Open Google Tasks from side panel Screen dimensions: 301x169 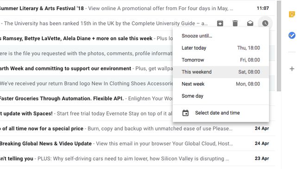pos(292,36)
